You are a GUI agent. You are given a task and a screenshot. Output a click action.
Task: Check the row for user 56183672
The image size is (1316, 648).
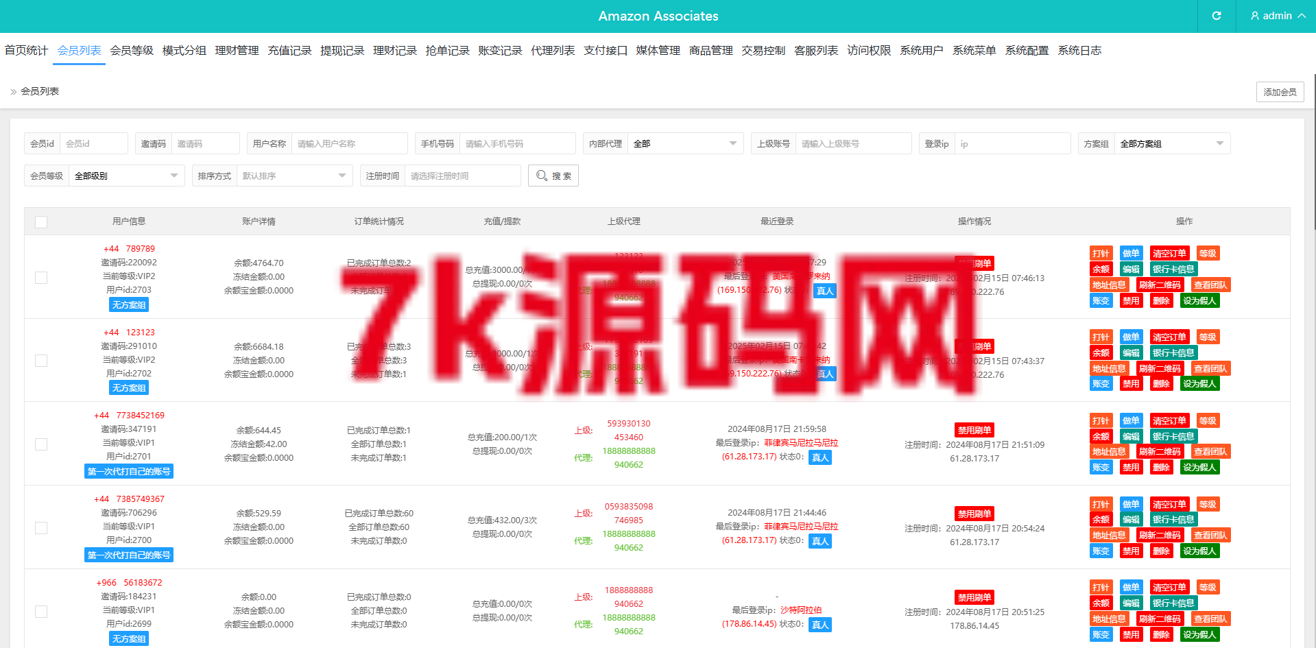tap(41, 612)
